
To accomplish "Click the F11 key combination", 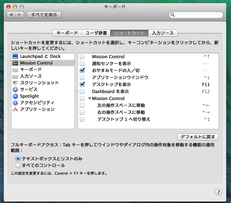I will [x=206, y=85].
